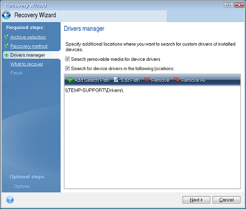
Task: Open the Options optional step
Action: point(22,186)
